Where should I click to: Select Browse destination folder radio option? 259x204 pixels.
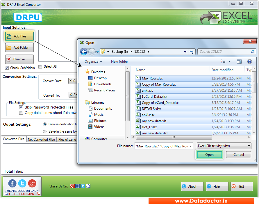click(x=45, y=124)
